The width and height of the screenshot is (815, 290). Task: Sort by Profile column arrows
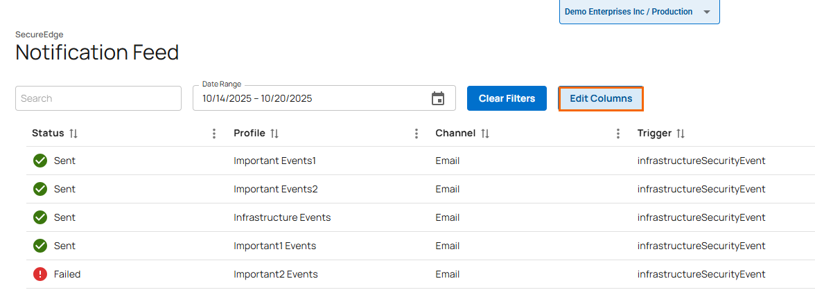click(274, 134)
